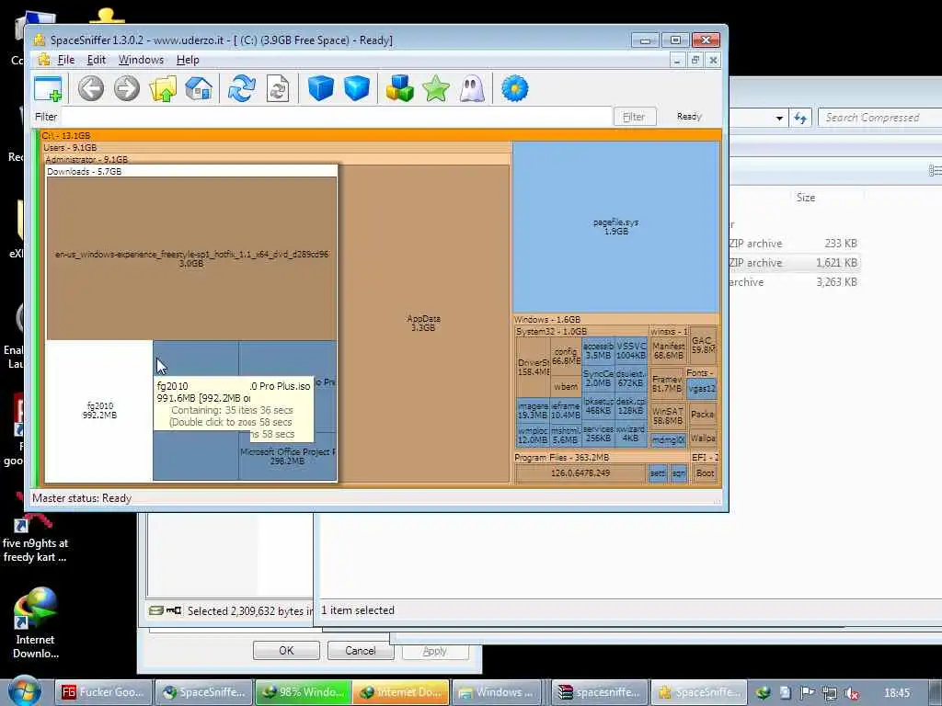Click the second blue cube (more detail) icon
The height and width of the screenshot is (706, 942).
tap(357, 88)
